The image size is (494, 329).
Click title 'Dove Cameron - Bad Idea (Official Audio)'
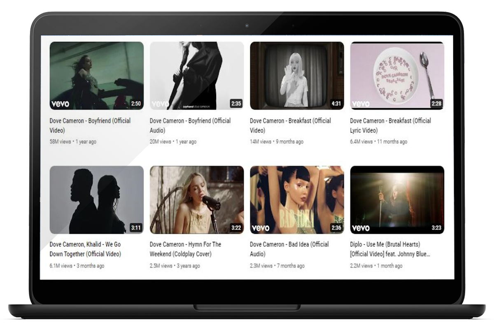point(289,249)
